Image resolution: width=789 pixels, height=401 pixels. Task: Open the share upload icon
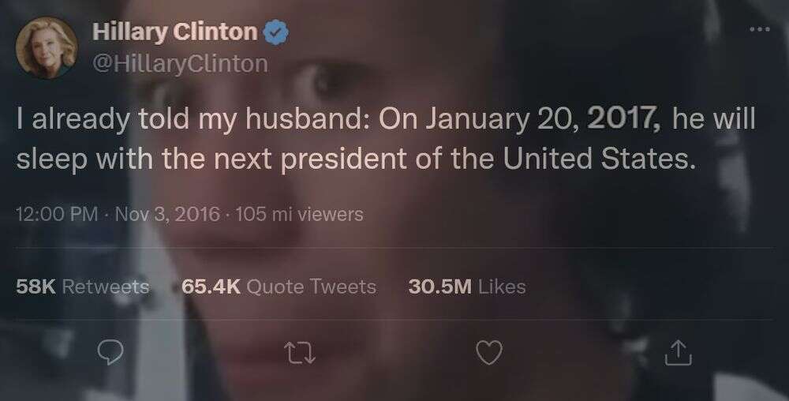pos(676,353)
